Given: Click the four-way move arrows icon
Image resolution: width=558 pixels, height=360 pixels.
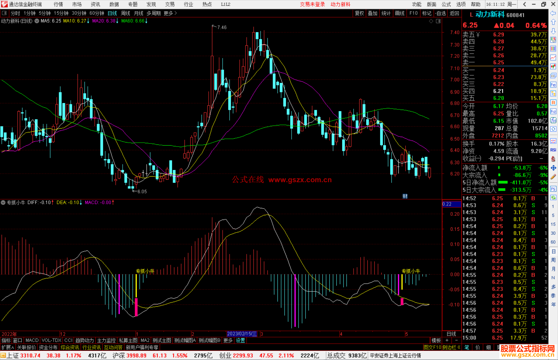Looking at the screenshot, I should (553, 168).
